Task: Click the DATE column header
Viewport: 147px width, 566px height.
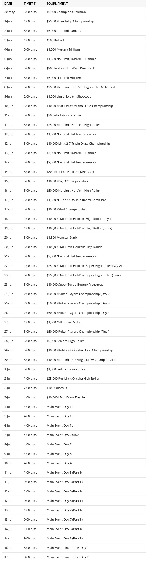Action: (x=8, y=4)
